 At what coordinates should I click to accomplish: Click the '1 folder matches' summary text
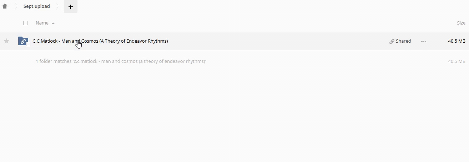point(121,61)
